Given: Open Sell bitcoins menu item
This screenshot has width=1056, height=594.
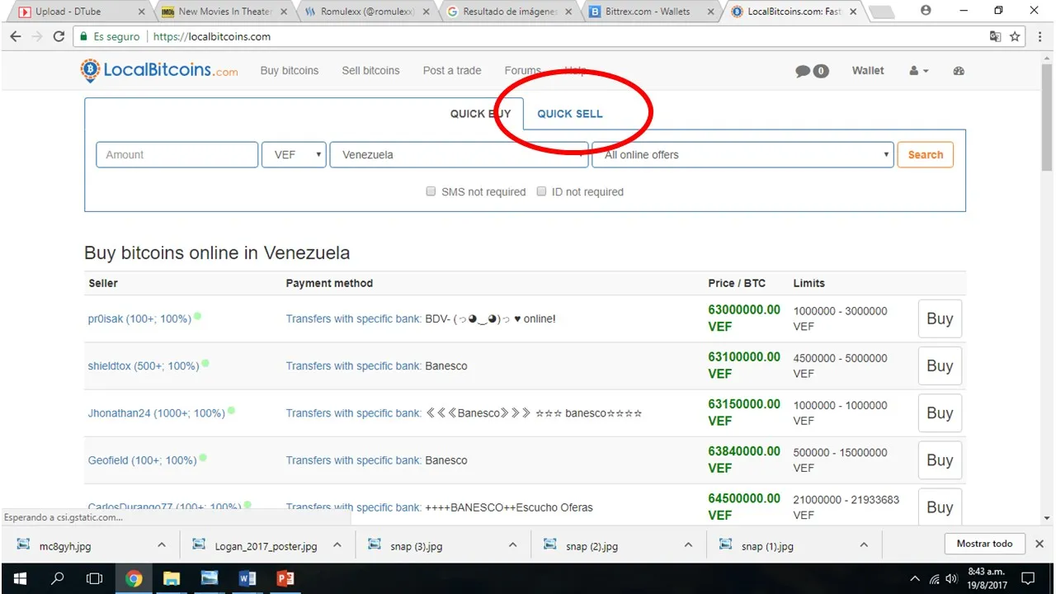Looking at the screenshot, I should pos(370,71).
